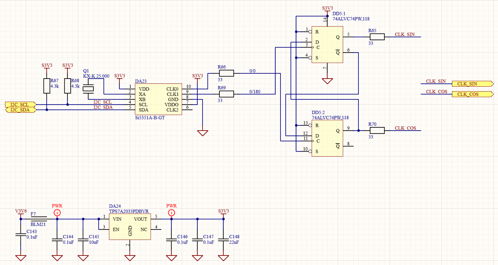Select the DD5:1 flip-flop symbol
The width and height of the screenshot is (498, 265).
pos(327,45)
